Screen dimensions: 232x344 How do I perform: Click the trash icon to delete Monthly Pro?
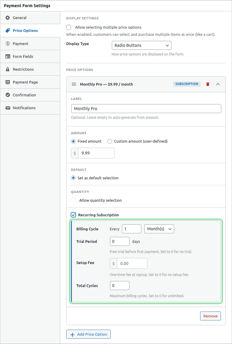click(x=208, y=84)
